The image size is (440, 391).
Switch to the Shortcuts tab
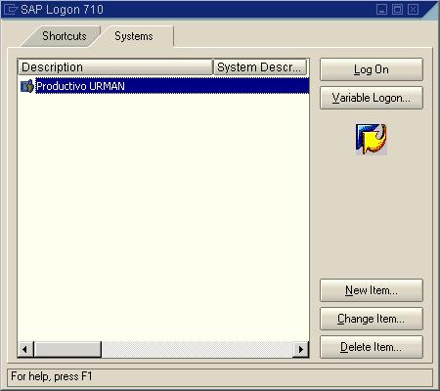(x=64, y=36)
